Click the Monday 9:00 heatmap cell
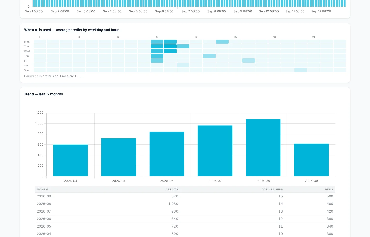 157,42
